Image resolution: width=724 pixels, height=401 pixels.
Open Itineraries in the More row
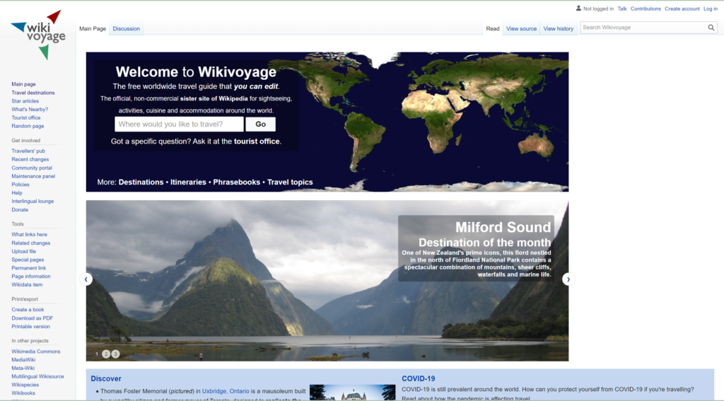click(x=188, y=182)
